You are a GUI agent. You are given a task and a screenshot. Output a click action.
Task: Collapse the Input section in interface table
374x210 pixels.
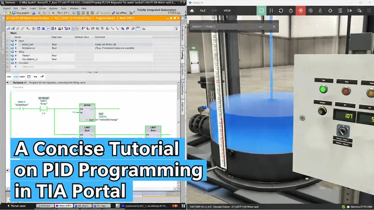[16, 41]
